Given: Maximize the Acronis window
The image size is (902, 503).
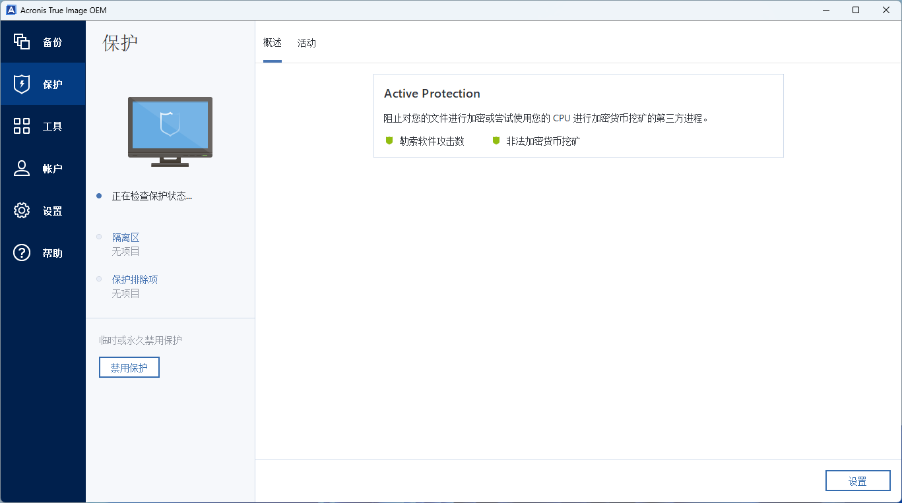Looking at the screenshot, I should (x=856, y=10).
